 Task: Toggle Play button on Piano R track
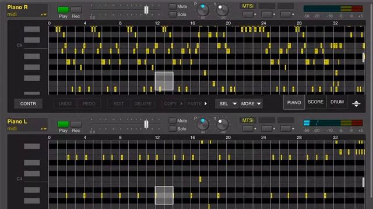[x=63, y=10]
